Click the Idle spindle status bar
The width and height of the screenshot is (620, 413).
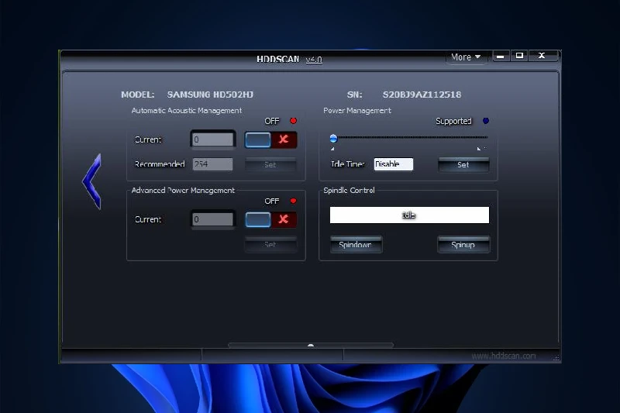tap(409, 215)
